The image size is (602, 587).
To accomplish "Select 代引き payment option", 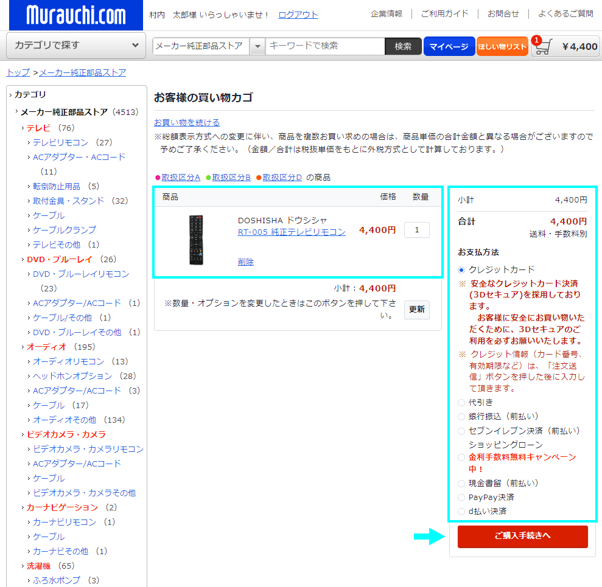I will pyautogui.click(x=461, y=403).
